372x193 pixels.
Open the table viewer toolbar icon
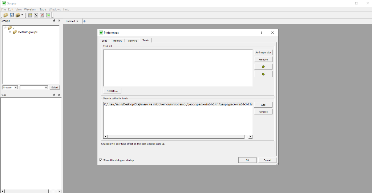pos(30,15)
